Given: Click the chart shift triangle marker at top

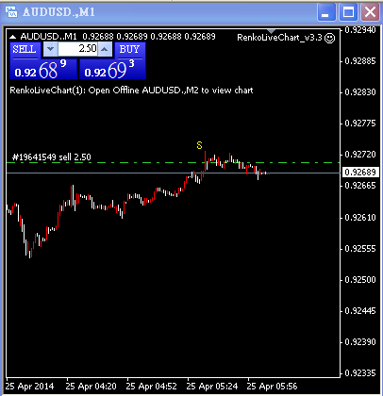Looking at the screenshot, I should (x=271, y=31).
